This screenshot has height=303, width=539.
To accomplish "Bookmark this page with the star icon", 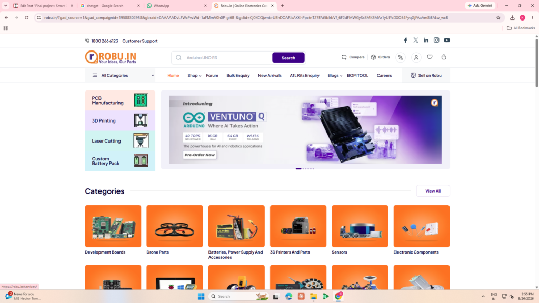I will pos(498,17).
